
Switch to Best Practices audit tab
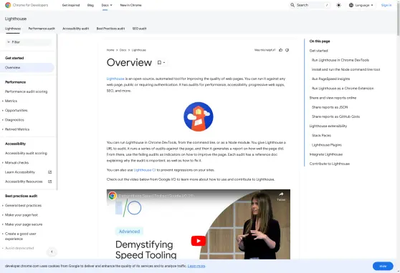110,29
